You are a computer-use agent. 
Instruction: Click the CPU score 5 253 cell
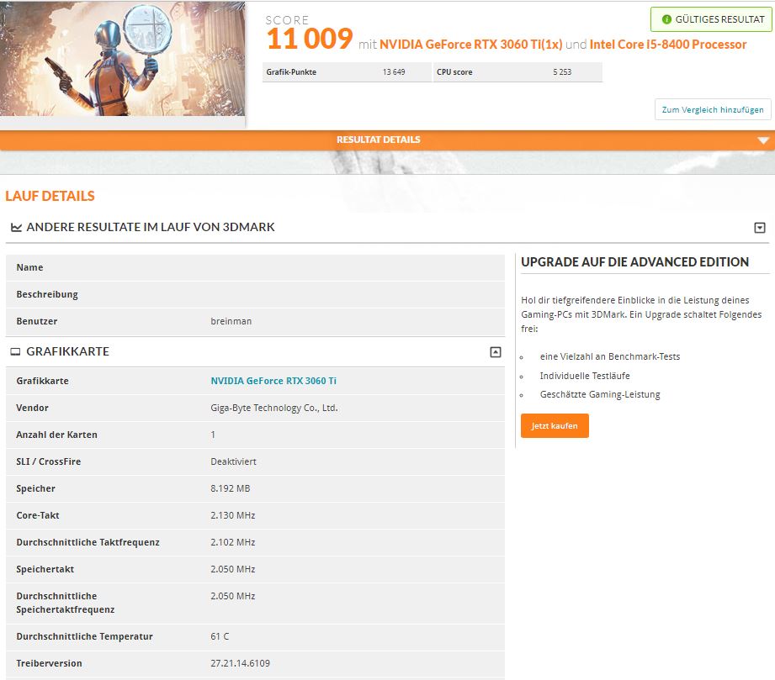(x=518, y=72)
